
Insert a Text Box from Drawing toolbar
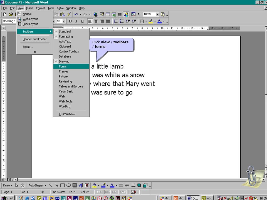tap(75, 185)
